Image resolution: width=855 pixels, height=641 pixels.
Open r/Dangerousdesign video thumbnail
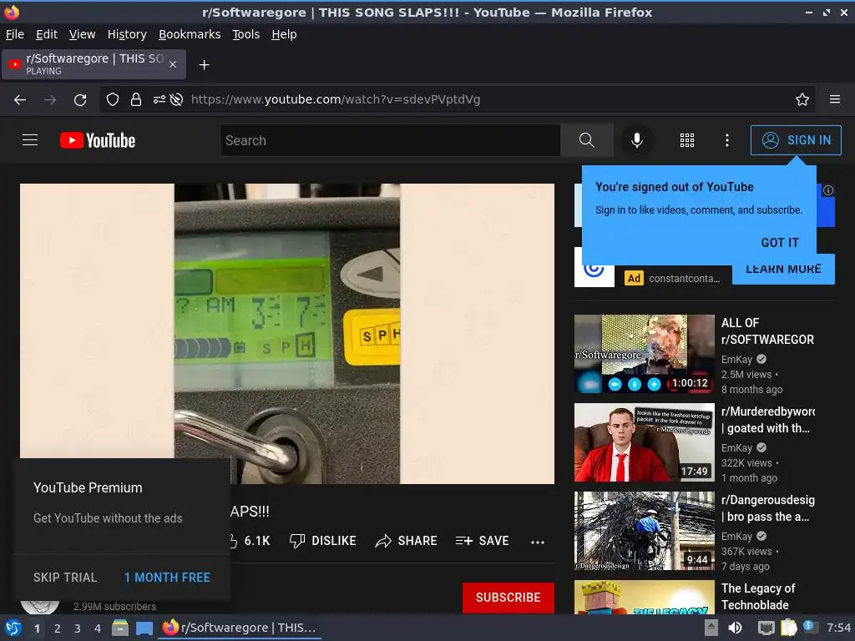(644, 531)
